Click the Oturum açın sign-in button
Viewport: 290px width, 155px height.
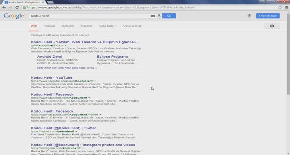click(268, 16)
